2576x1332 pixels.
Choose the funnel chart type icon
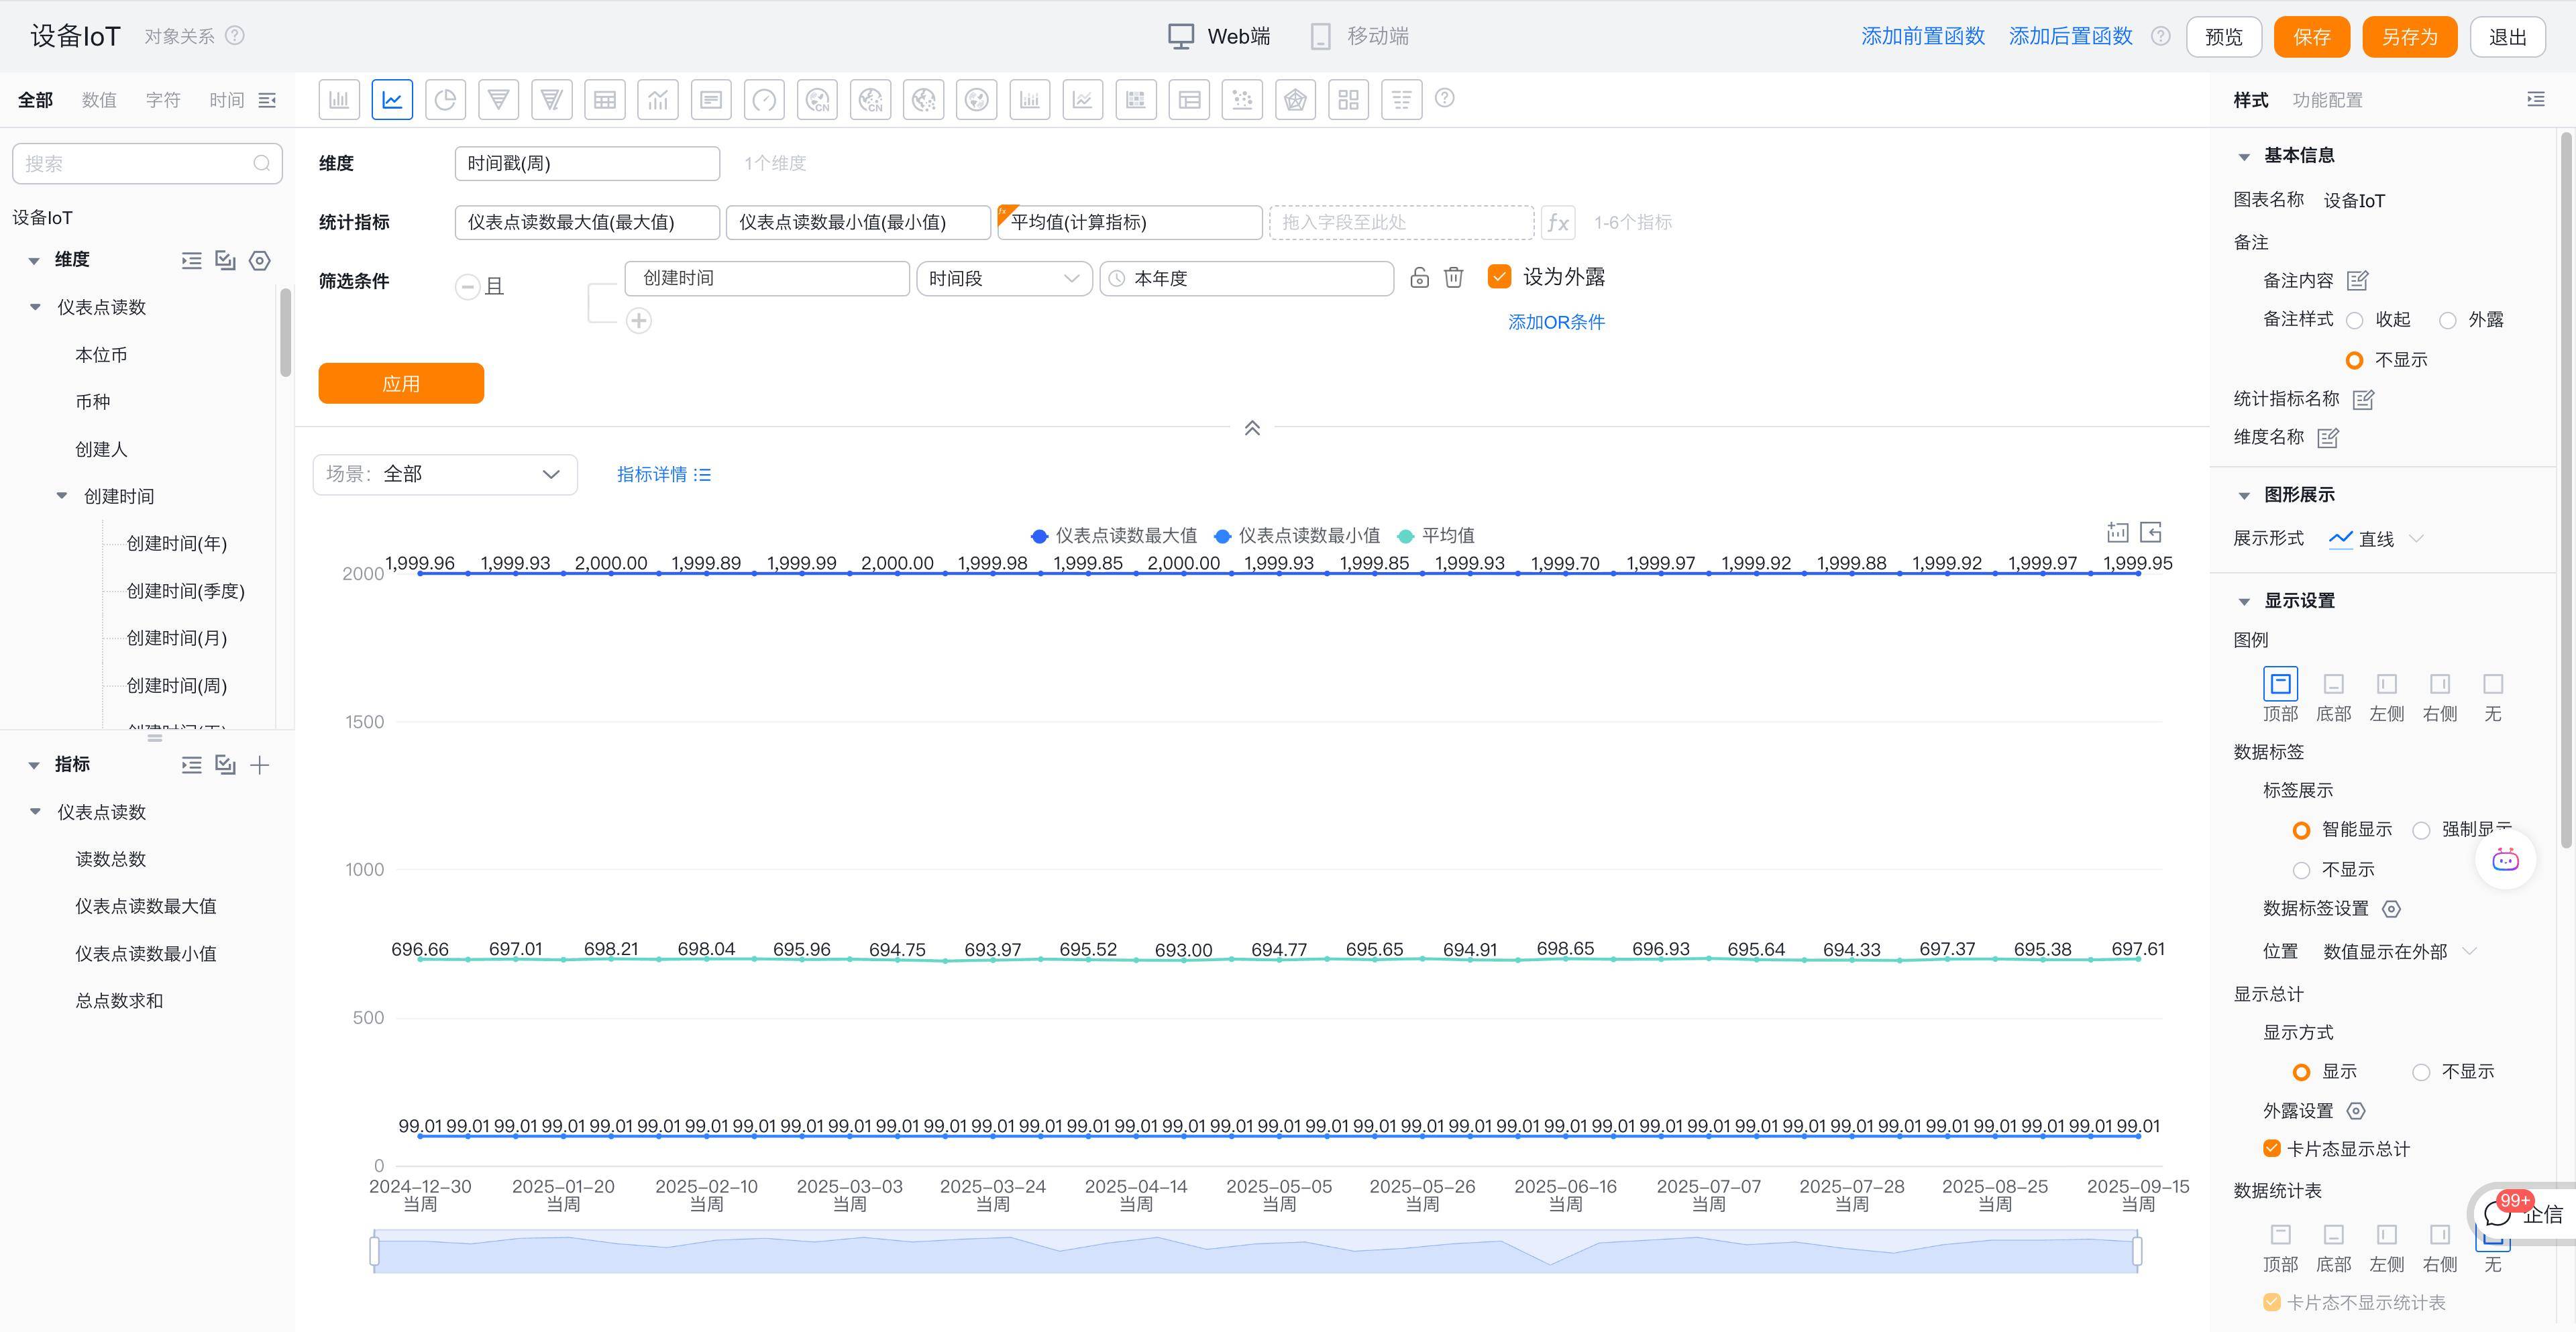[x=498, y=100]
